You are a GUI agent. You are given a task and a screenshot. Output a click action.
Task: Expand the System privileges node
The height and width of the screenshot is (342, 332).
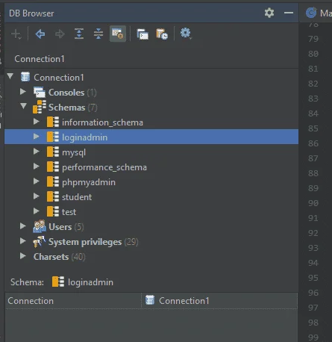pyautogui.click(x=23, y=241)
